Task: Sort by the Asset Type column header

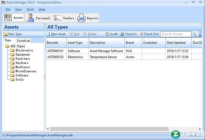Action: point(77,43)
